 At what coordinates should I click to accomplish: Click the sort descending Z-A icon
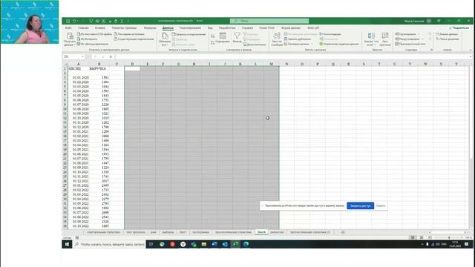(213, 43)
